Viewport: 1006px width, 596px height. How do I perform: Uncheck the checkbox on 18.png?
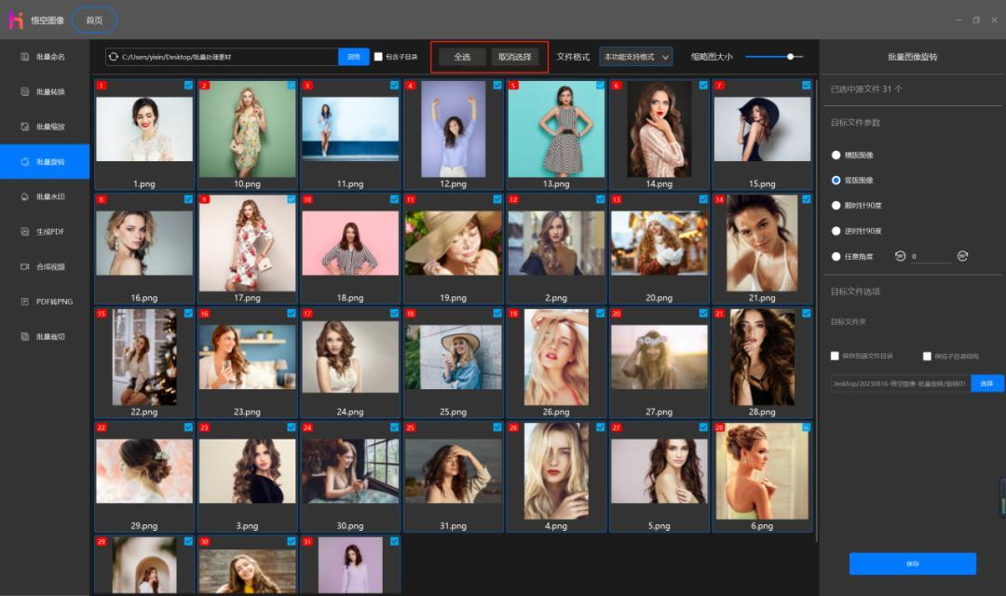[395, 199]
